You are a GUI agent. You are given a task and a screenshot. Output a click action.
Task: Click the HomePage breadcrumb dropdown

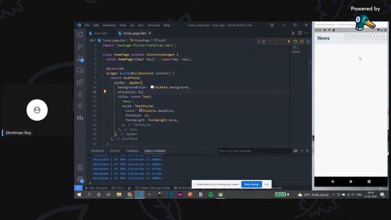pyautogui.click(x=140, y=40)
